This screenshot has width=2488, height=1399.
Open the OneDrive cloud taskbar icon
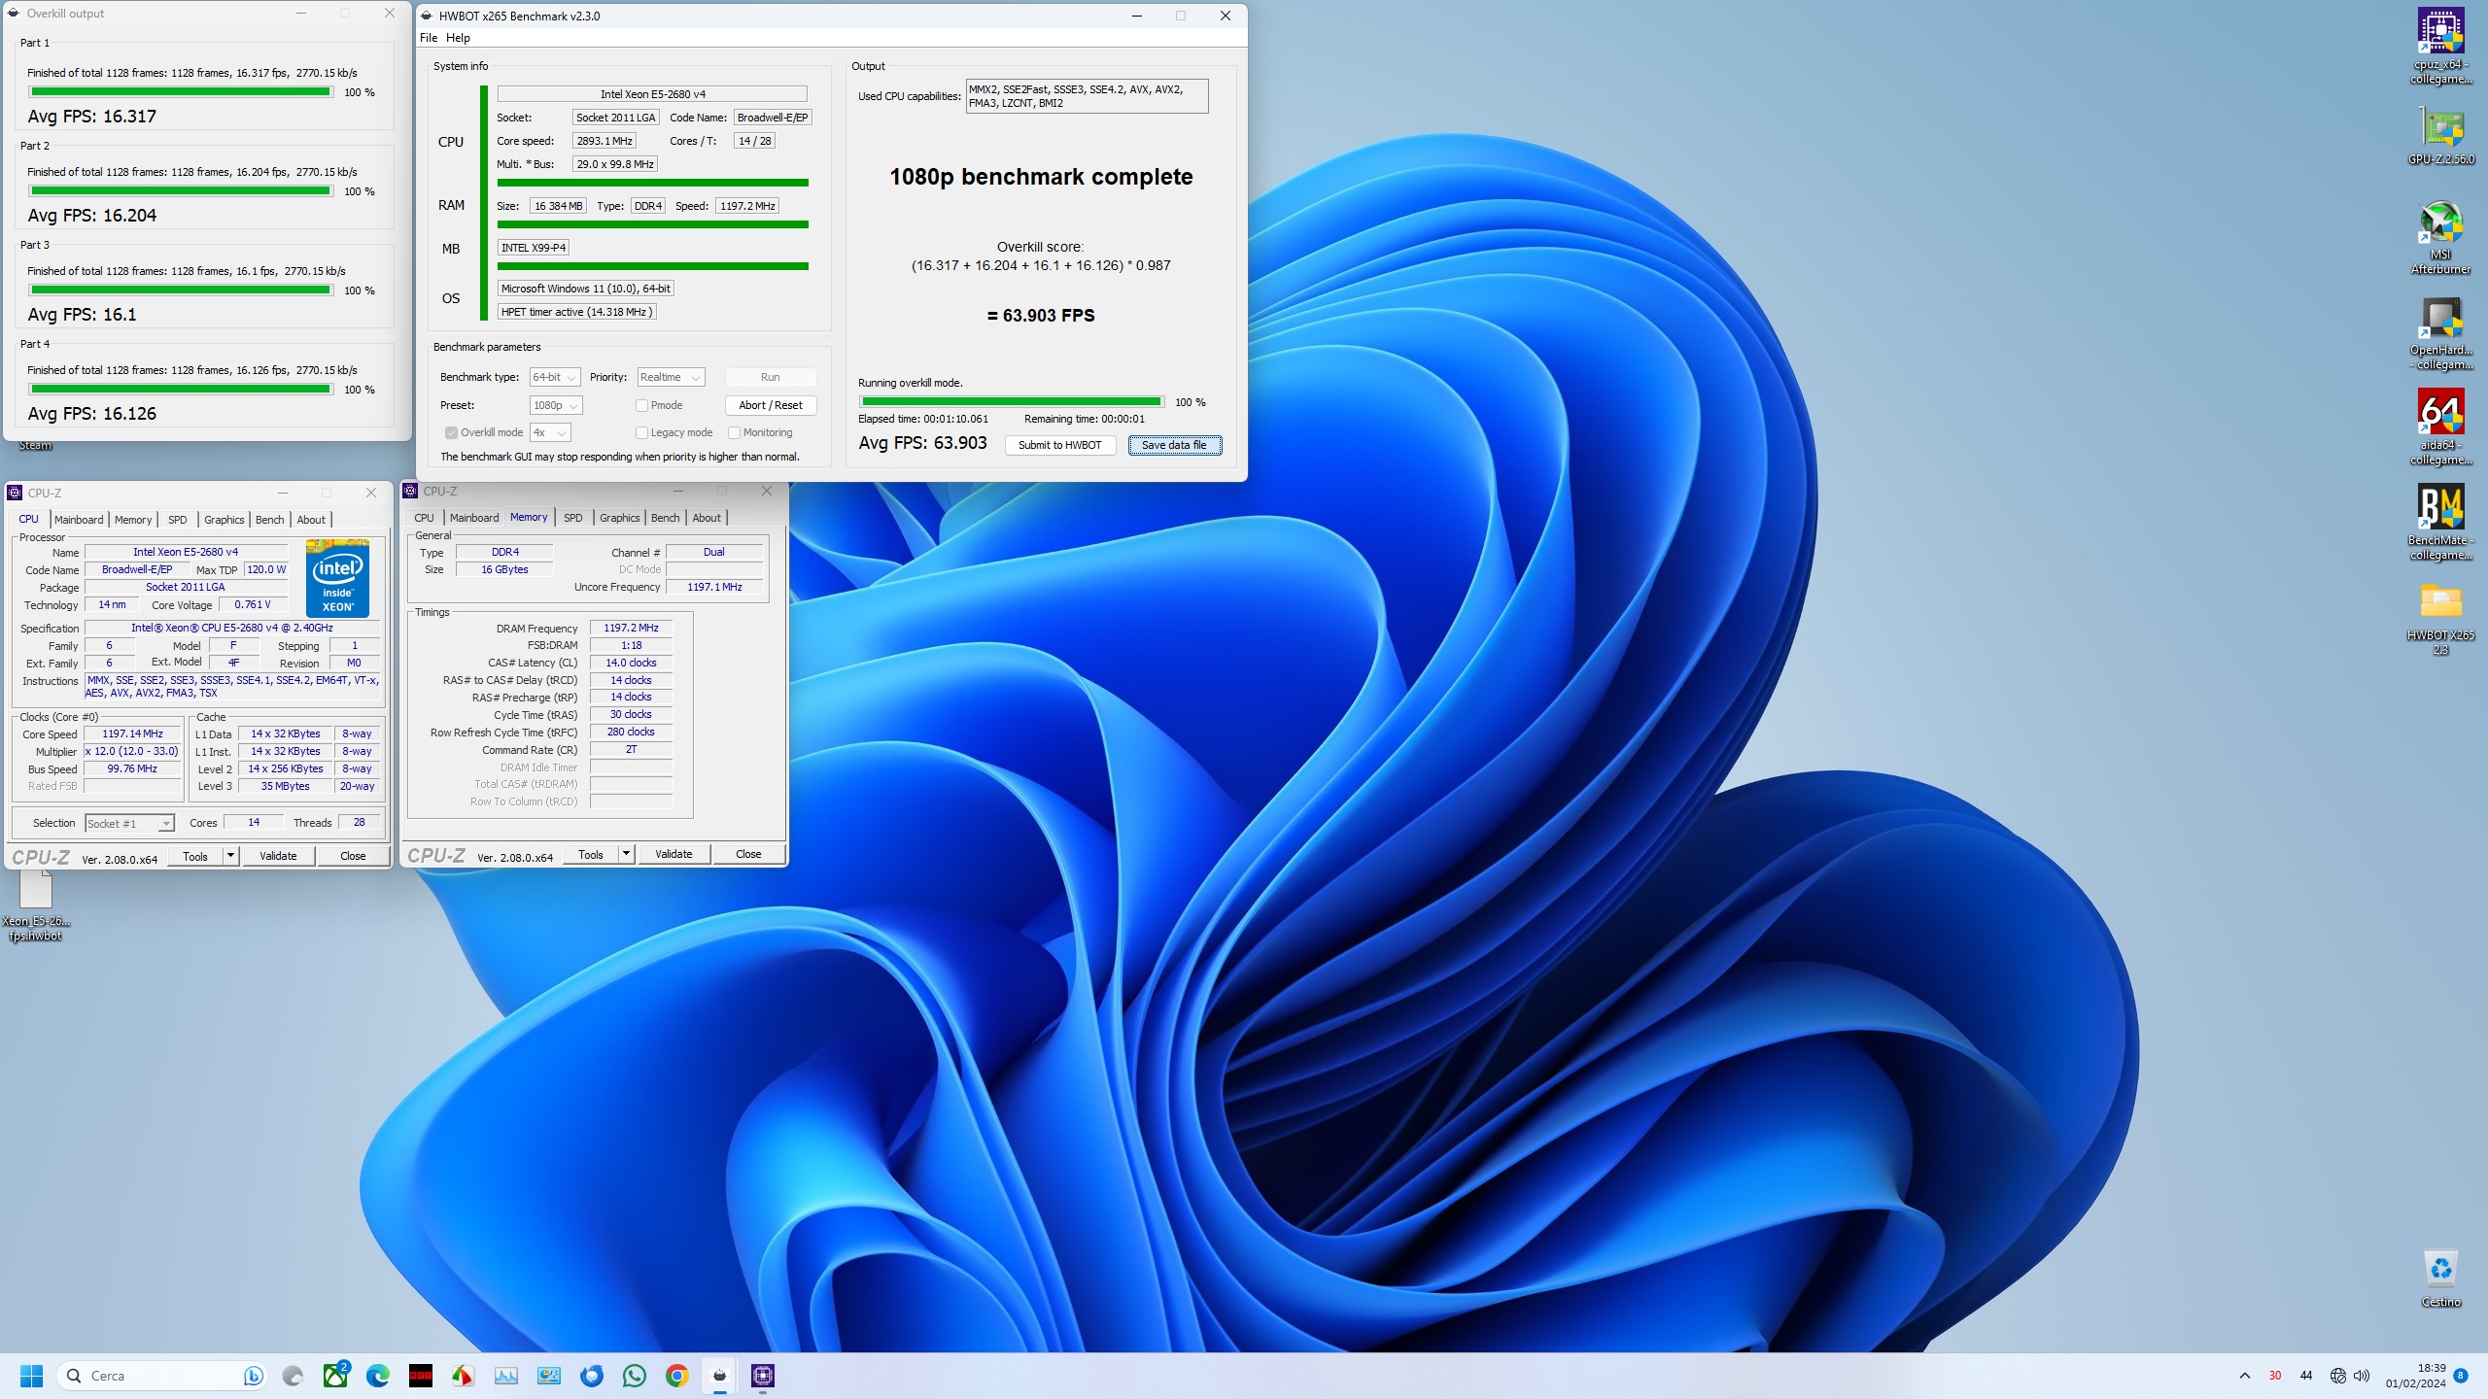click(293, 1376)
